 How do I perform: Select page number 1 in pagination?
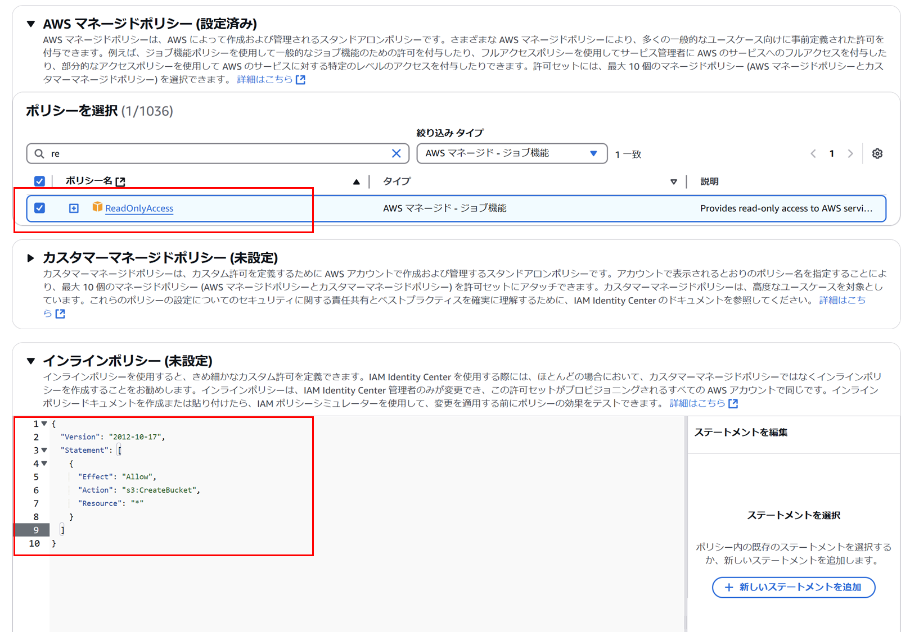[x=832, y=153]
